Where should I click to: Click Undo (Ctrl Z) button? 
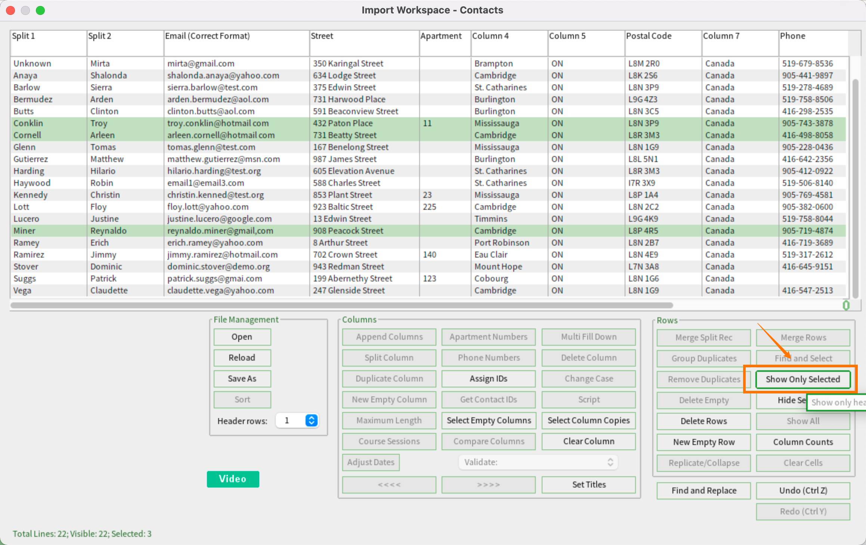point(803,490)
